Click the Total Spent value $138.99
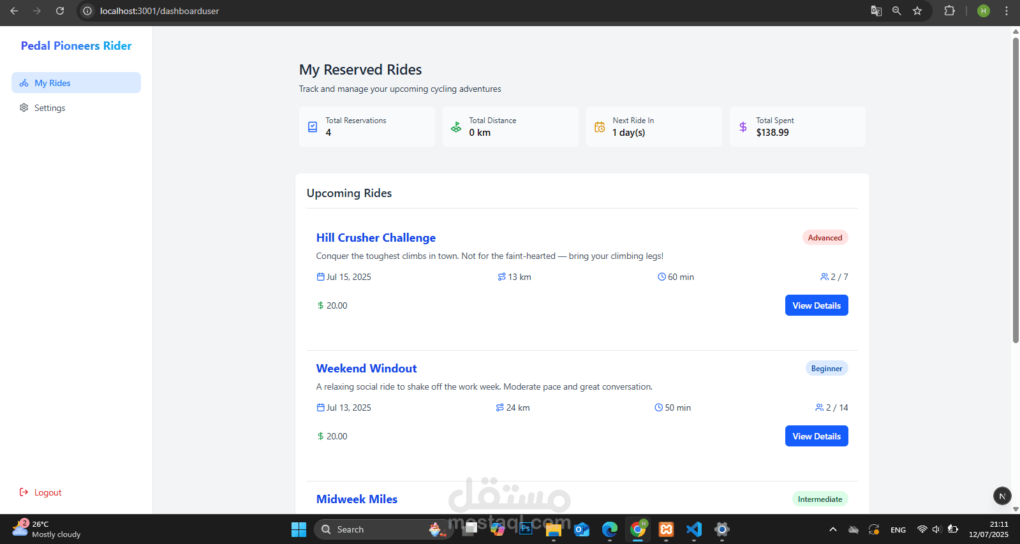The image size is (1020, 544). (772, 133)
